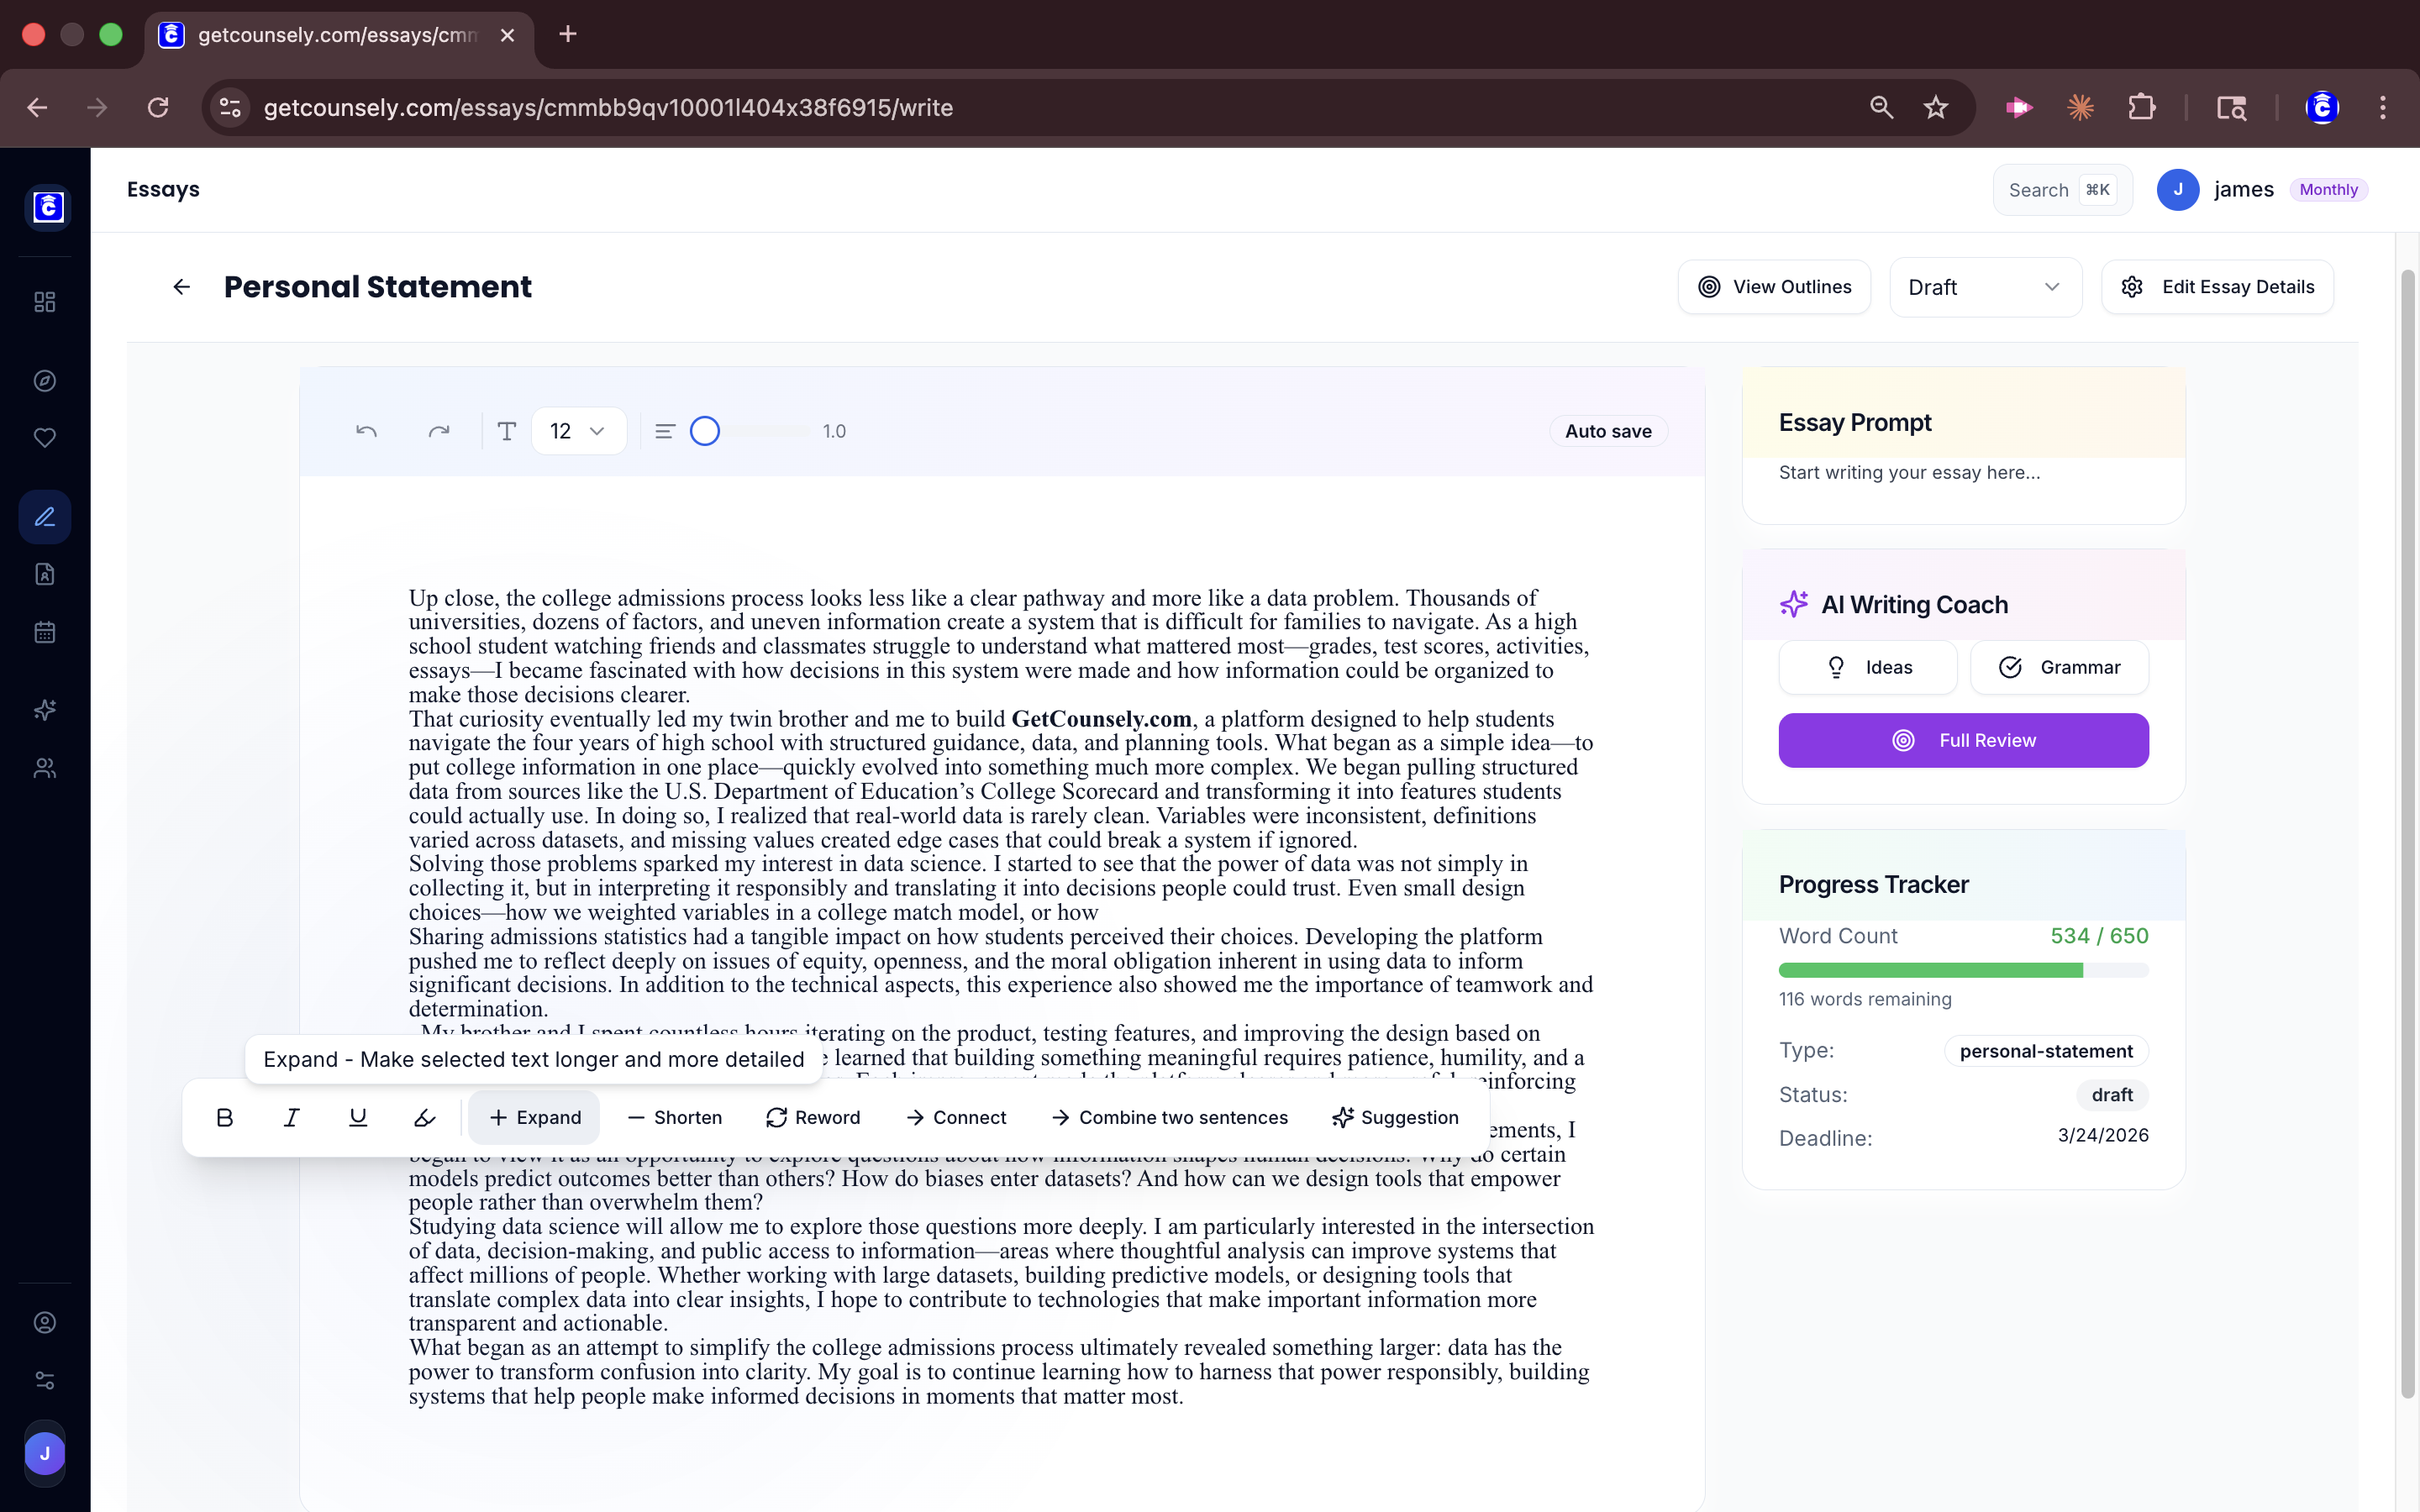Open the Ideas tab in AI Writing Coach
Viewport: 2420px width, 1512px height.
[1868, 667]
